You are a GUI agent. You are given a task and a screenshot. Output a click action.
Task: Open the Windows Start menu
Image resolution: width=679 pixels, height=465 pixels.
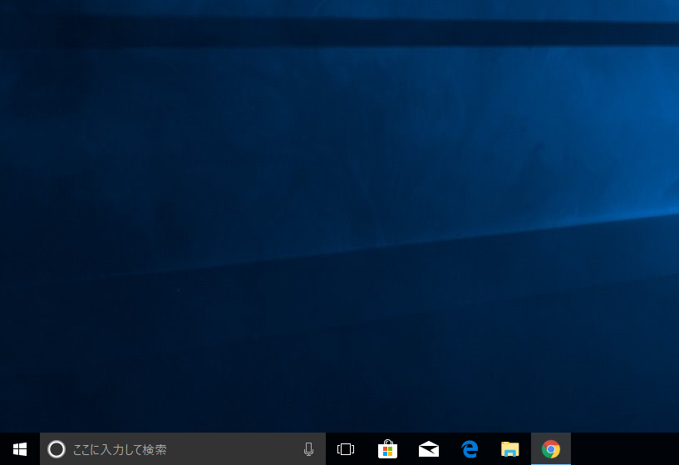20,449
